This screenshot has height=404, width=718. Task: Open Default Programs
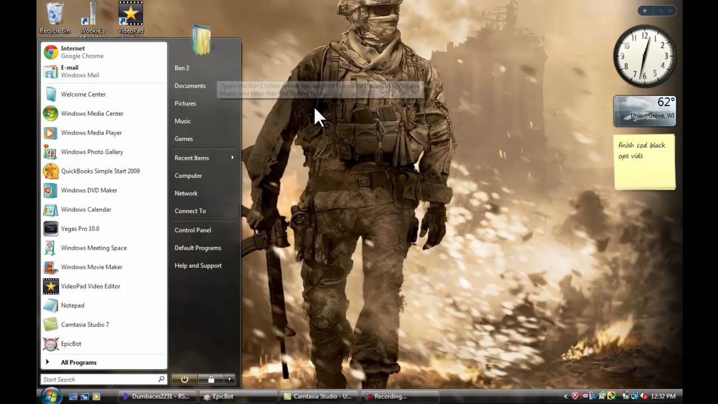click(204, 247)
